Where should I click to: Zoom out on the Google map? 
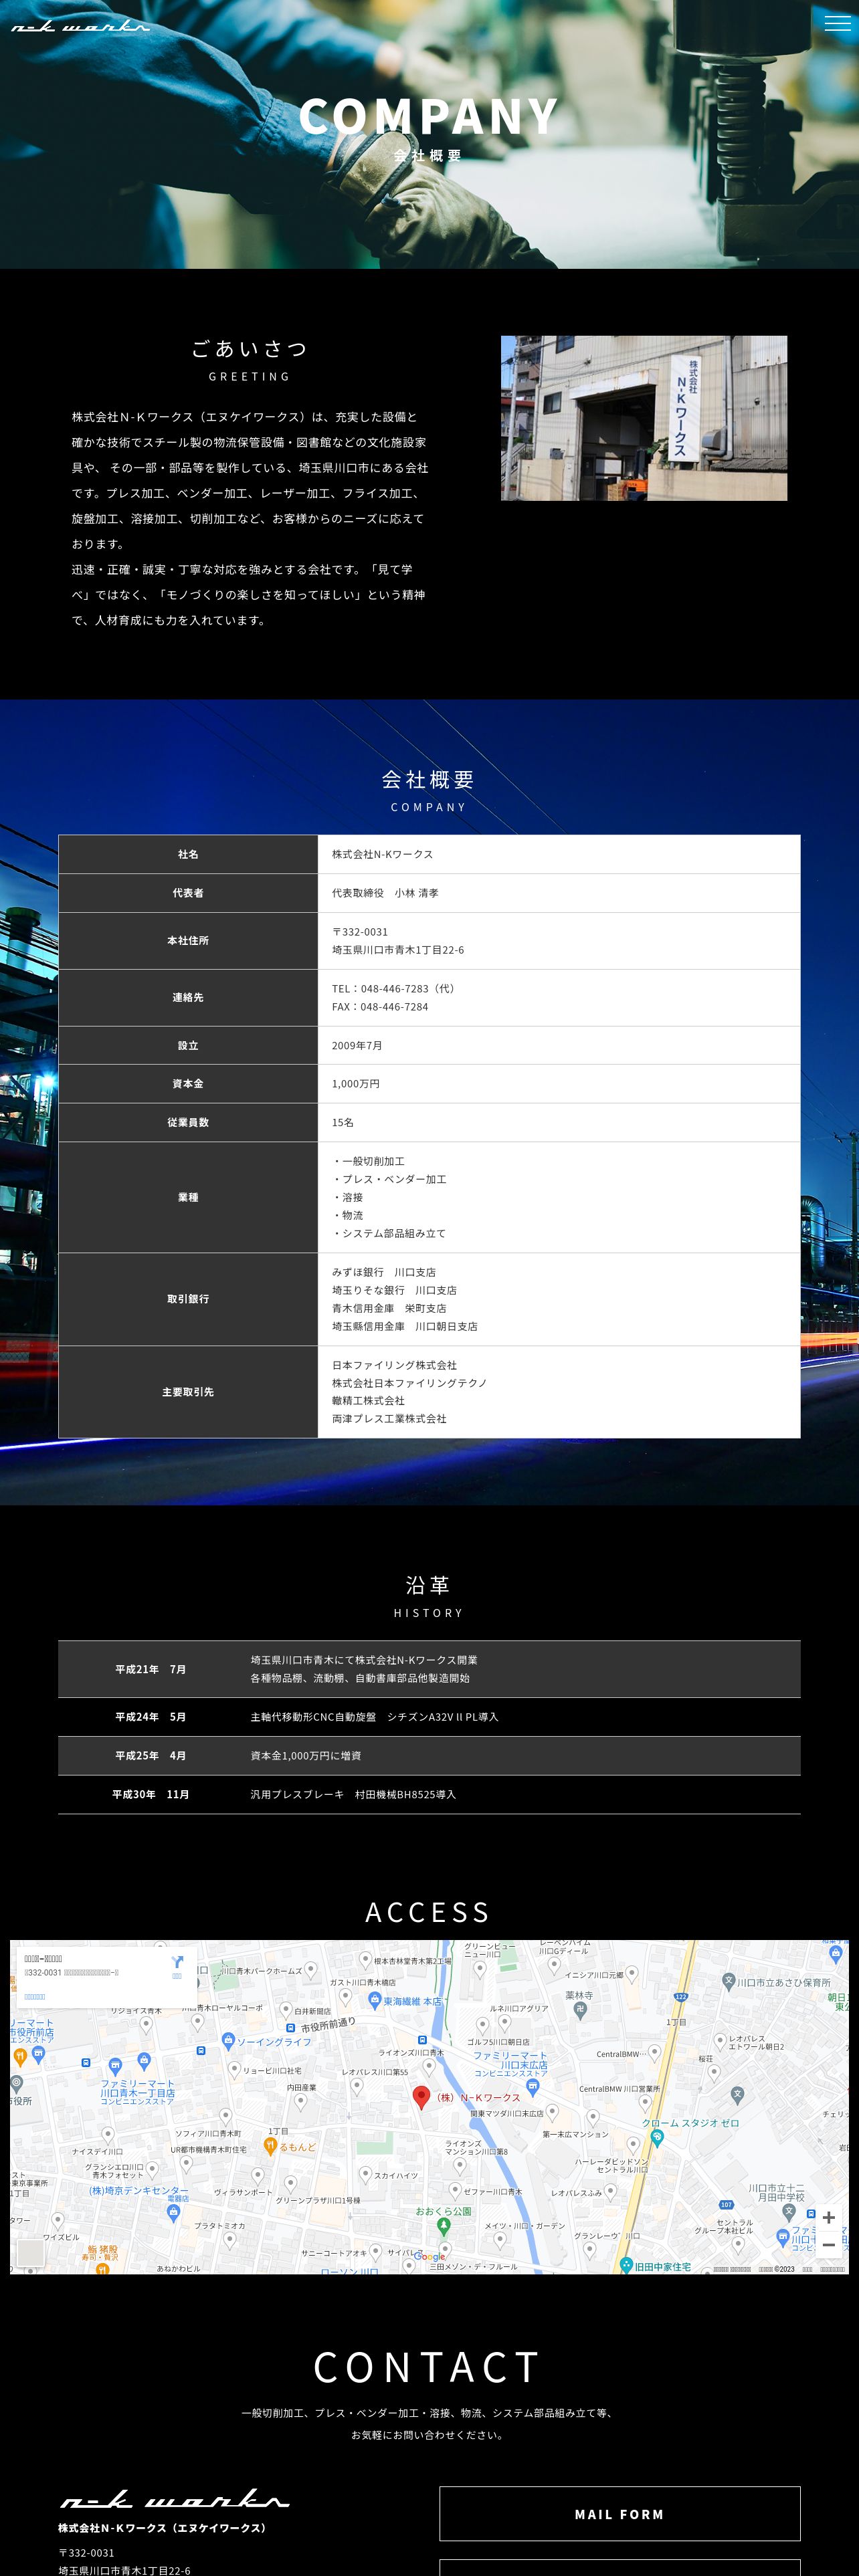[828, 2245]
